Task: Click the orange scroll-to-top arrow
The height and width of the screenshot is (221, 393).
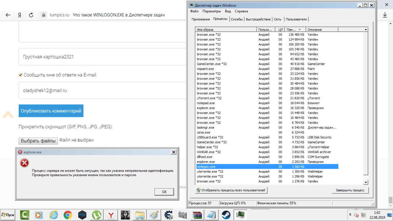Action: [x=8, y=115]
